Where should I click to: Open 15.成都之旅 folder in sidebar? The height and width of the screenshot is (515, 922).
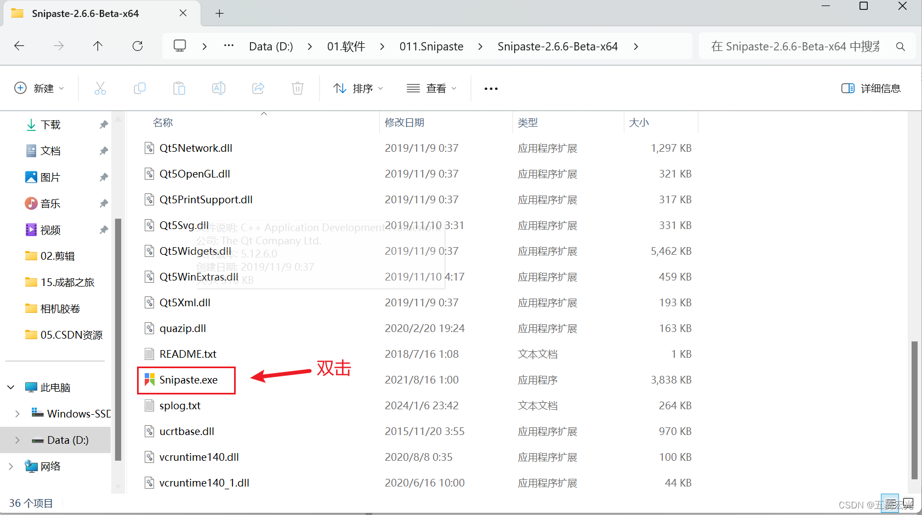click(x=67, y=282)
